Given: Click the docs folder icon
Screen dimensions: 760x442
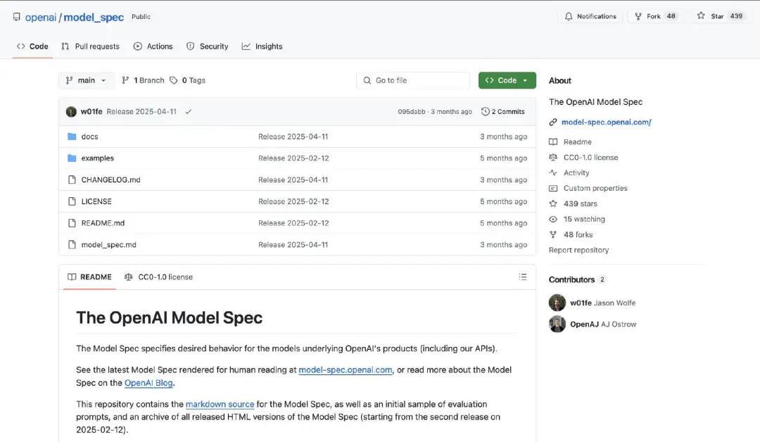Looking at the screenshot, I should tap(72, 136).
